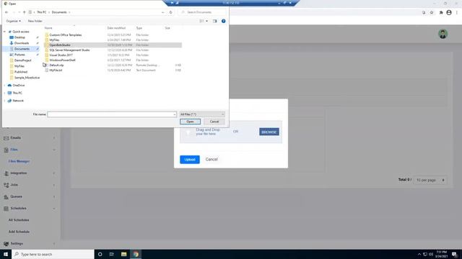Viewport: 462px width, 259px height.
Task: Select the Pictures icon in navigation pane
Action: click(x=12, y=55)
